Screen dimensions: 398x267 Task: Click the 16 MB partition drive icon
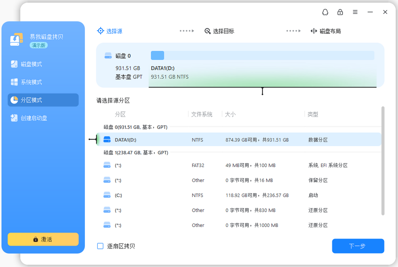[x=107, y=180]
